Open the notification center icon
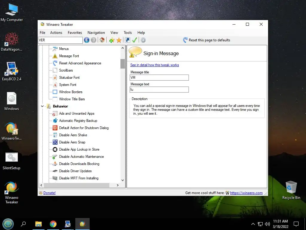Image resolution: width=306 pixels, height=230 pixels. click(x=296, y=224)
